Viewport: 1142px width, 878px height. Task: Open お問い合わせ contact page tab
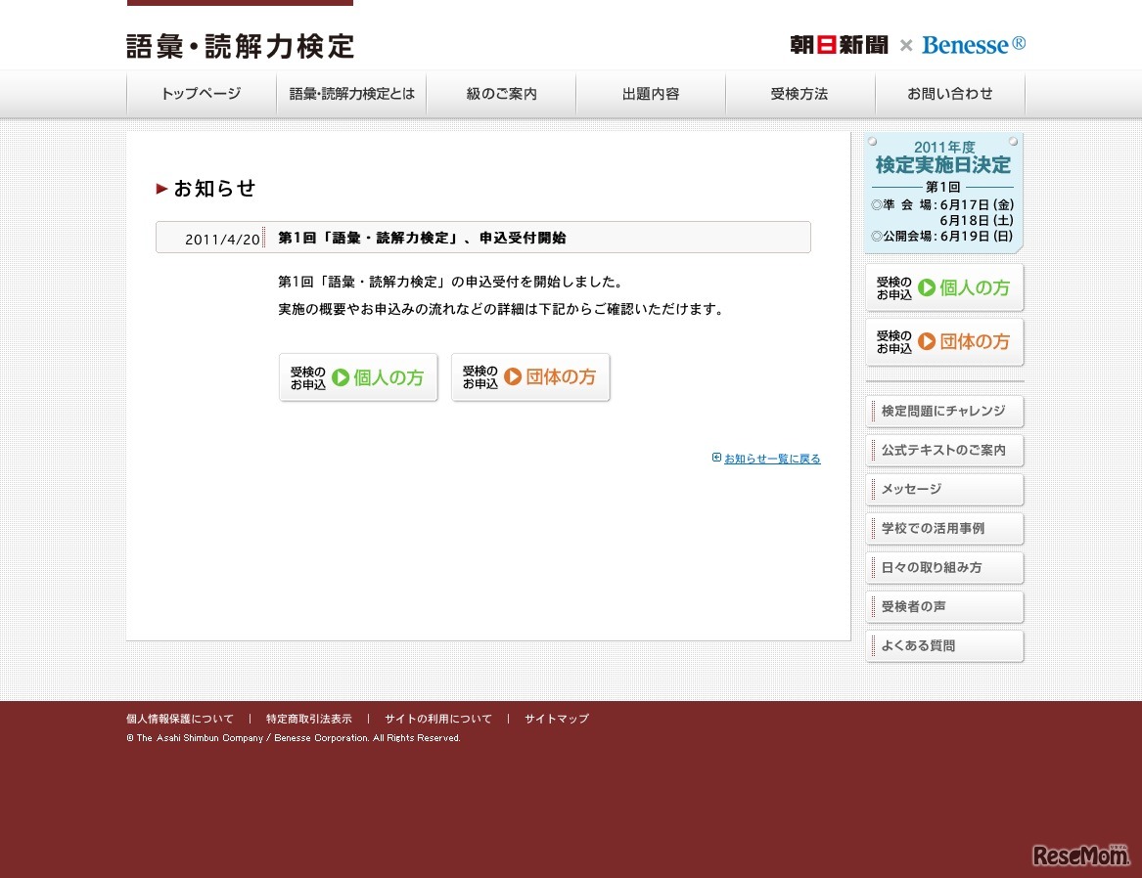click(x=949, y=95)
